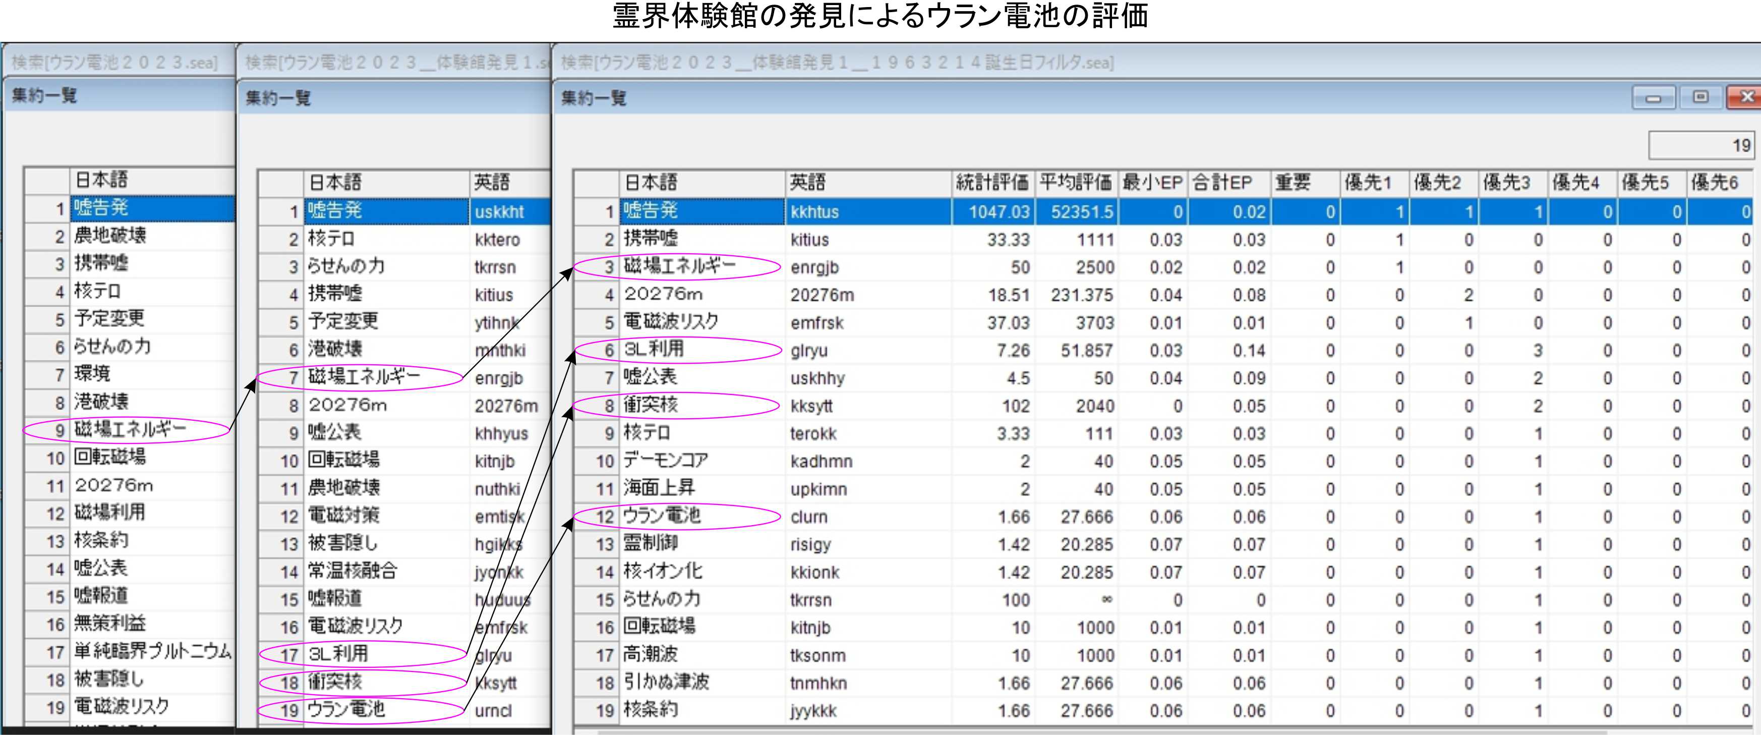Minimize the rightmost 集約一覧 window
This screenshot has width=1761, height=735.
(1653, 97)
